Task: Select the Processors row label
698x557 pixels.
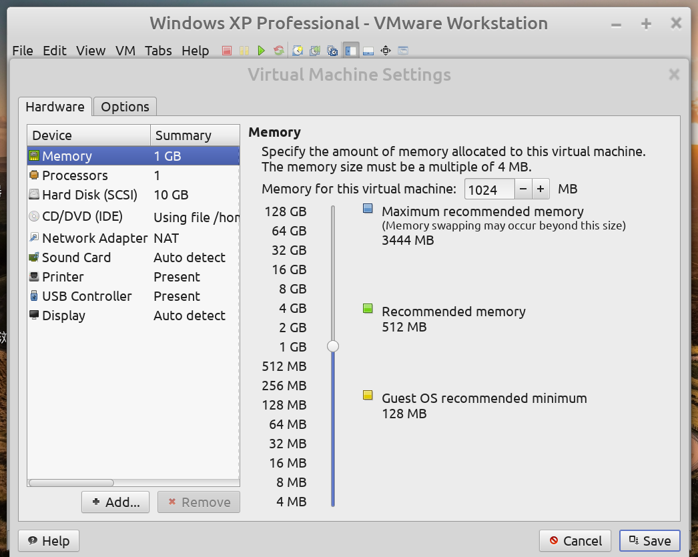Action: (x=75, y=175)
